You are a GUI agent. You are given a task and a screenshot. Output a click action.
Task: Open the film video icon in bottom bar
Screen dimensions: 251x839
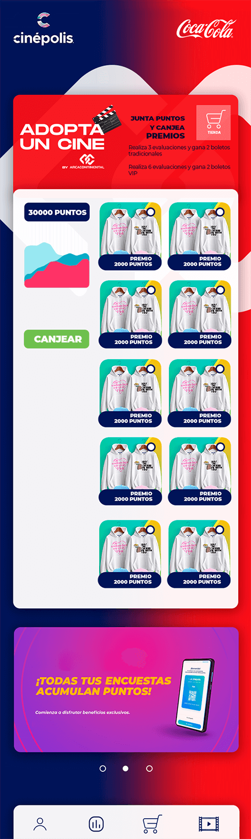(x=208, y=824)
